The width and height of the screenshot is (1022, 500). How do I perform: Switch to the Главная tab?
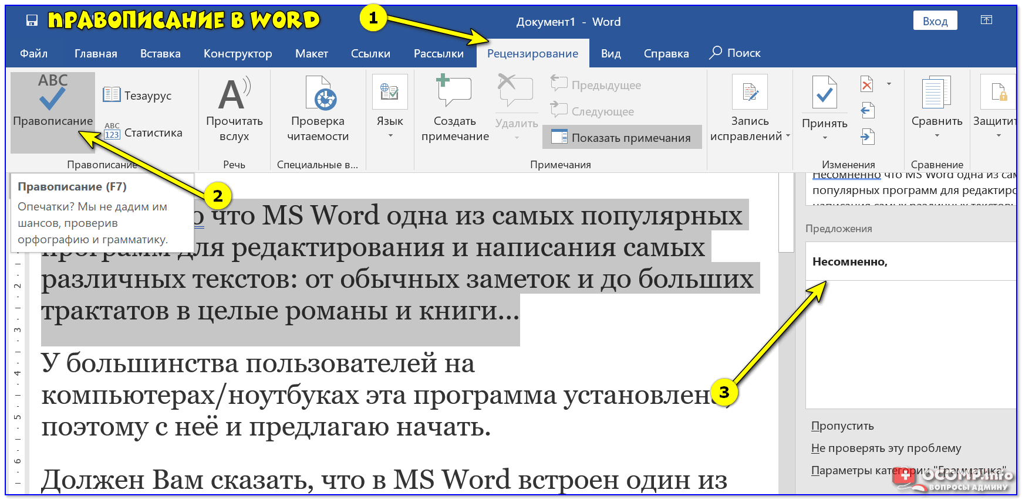pos(96,53)
